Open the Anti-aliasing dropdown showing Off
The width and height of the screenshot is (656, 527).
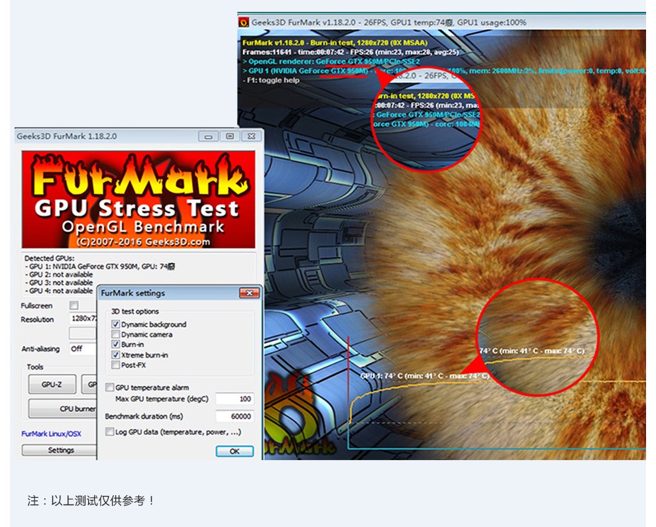(83, 348)
